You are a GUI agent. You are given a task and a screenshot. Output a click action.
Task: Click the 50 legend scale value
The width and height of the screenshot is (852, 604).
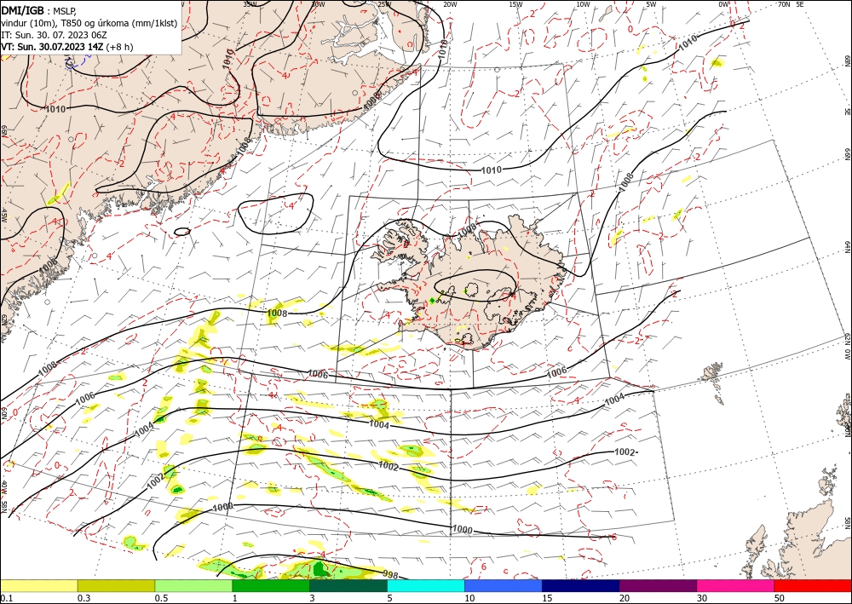click(780, 598)
